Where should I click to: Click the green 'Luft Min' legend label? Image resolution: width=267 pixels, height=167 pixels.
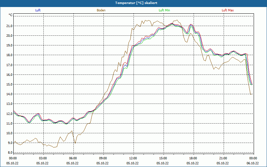tap(164, 10)
